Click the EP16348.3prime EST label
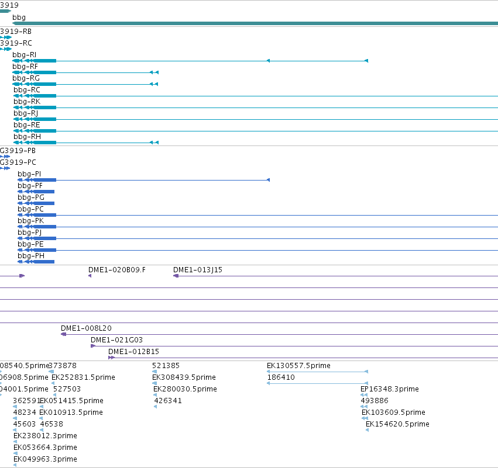The width and height of the screenshot is (498, 468). (x=390, y=389)
